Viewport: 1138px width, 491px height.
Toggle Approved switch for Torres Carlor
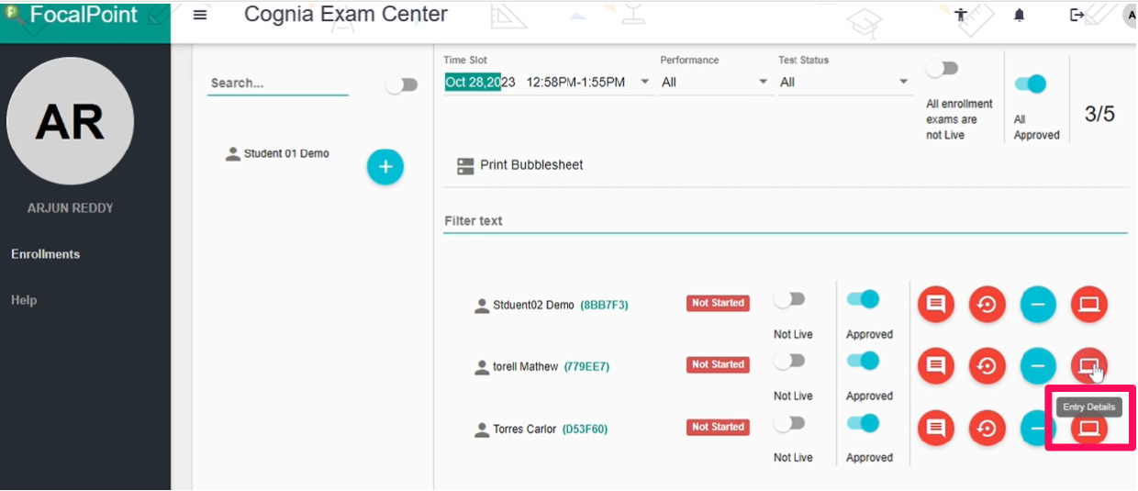coord(863,423)
